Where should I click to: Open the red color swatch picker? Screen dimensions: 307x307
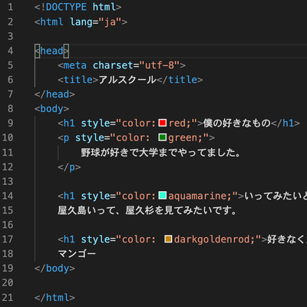point(163,123)
